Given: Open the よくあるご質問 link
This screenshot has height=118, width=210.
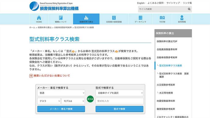Looking at the screenshot, I should (x=156, y=3).
